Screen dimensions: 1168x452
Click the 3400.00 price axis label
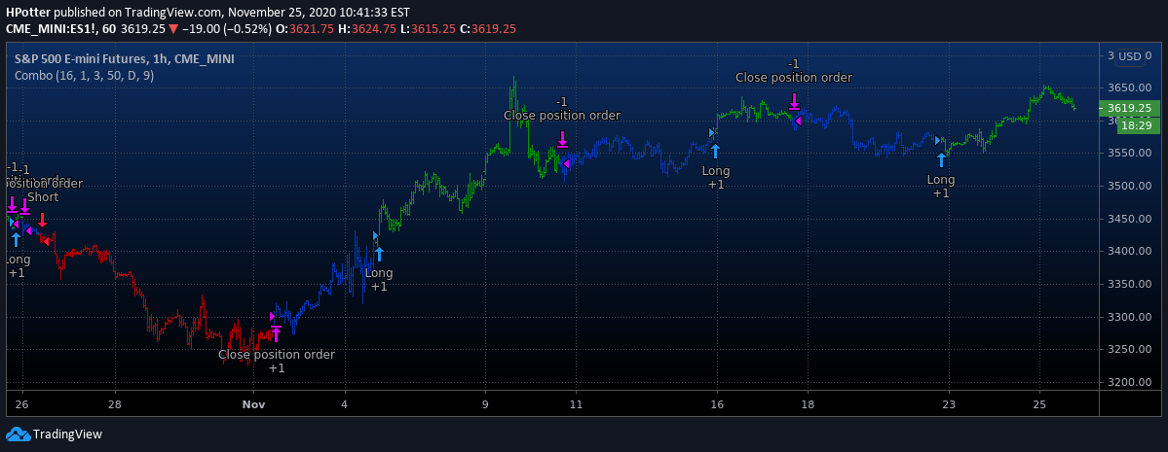pyautogui.click(x=1129, y=252)
